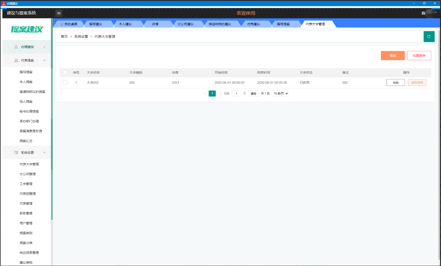Screen dimensions: 441x266
Task: Close the 代表大会管理 tab
Action: pos(329,24)
